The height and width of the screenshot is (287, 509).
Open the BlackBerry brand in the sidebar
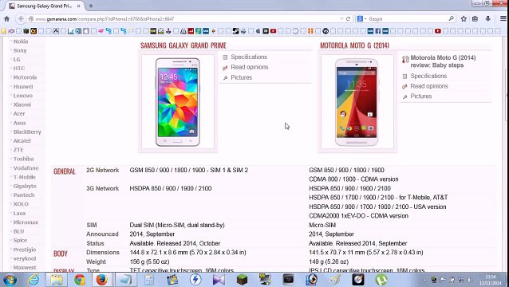point(27,132)
